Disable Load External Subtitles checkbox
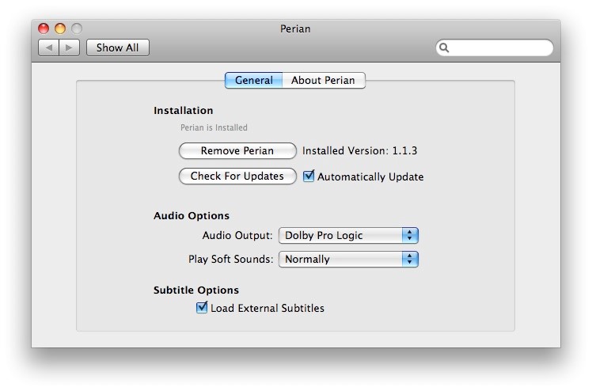This screenshot has height=391, width=592. tap(202, 307)
